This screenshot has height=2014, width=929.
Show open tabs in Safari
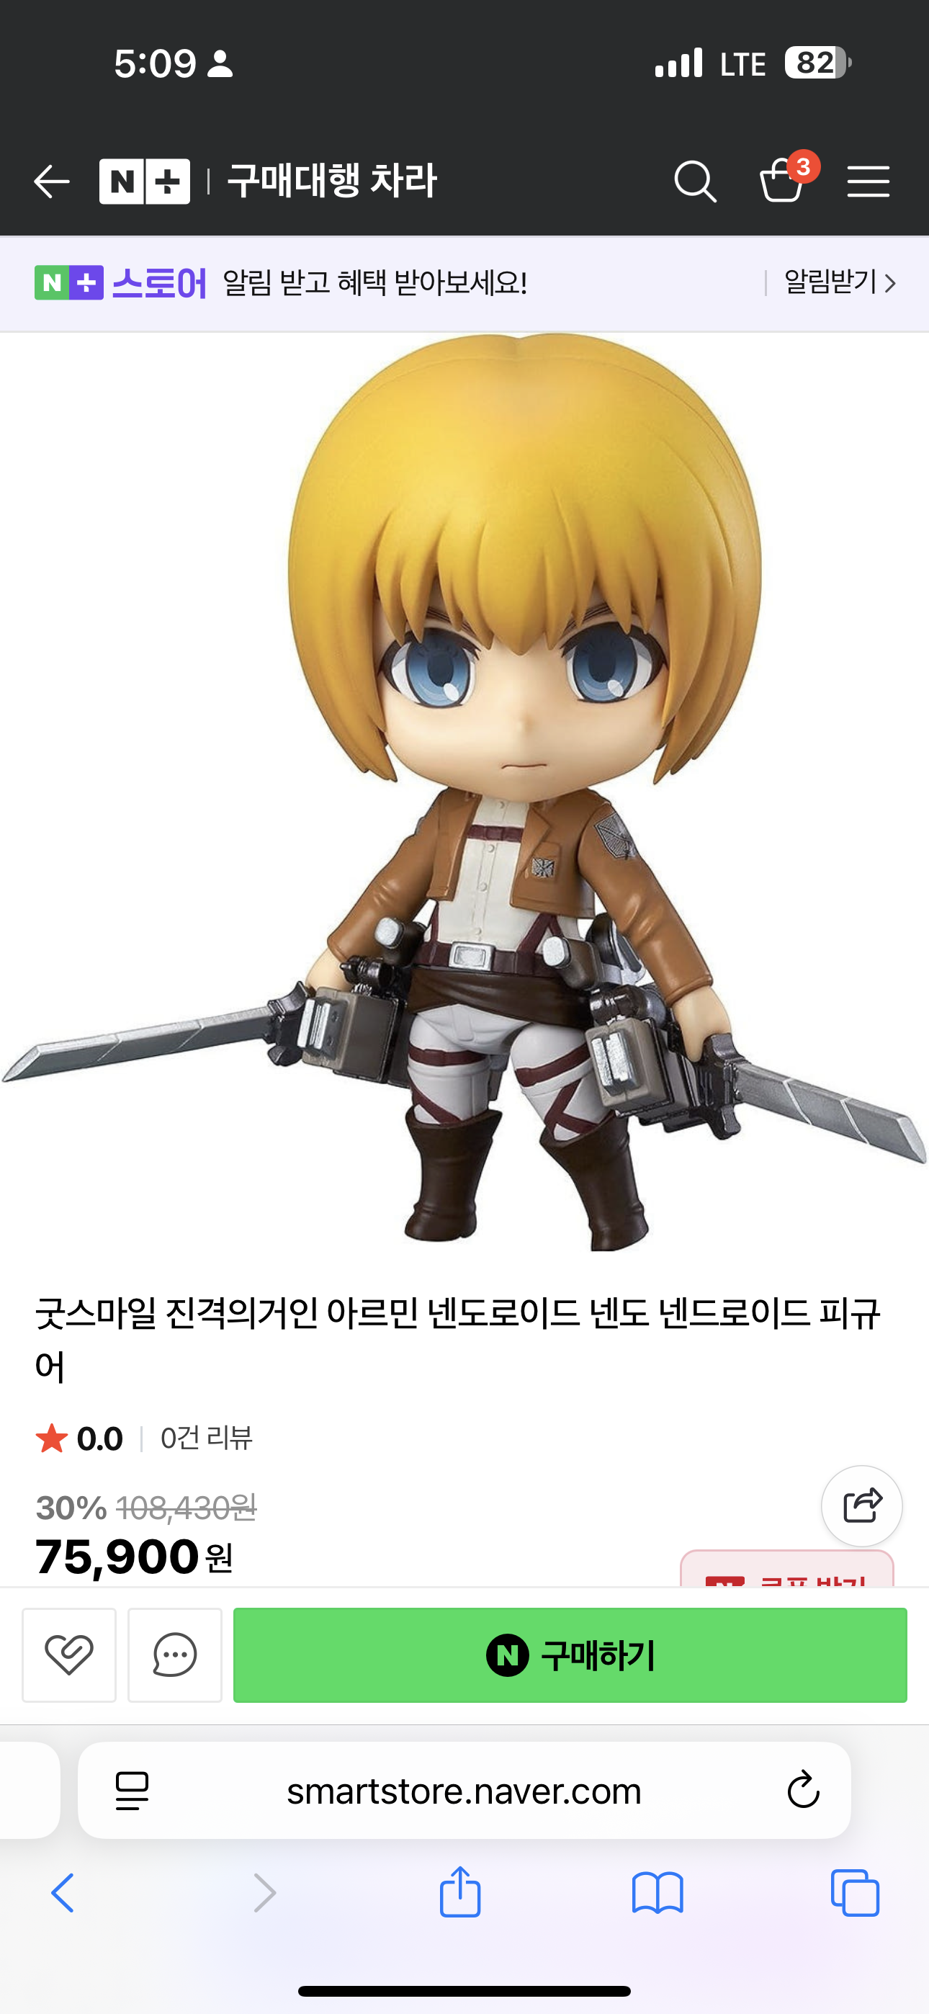pyautogui.click(x=855, y=1893)
